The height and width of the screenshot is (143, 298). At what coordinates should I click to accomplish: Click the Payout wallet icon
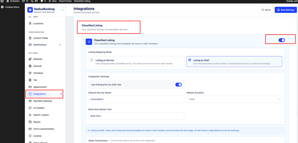pos(30,122)
